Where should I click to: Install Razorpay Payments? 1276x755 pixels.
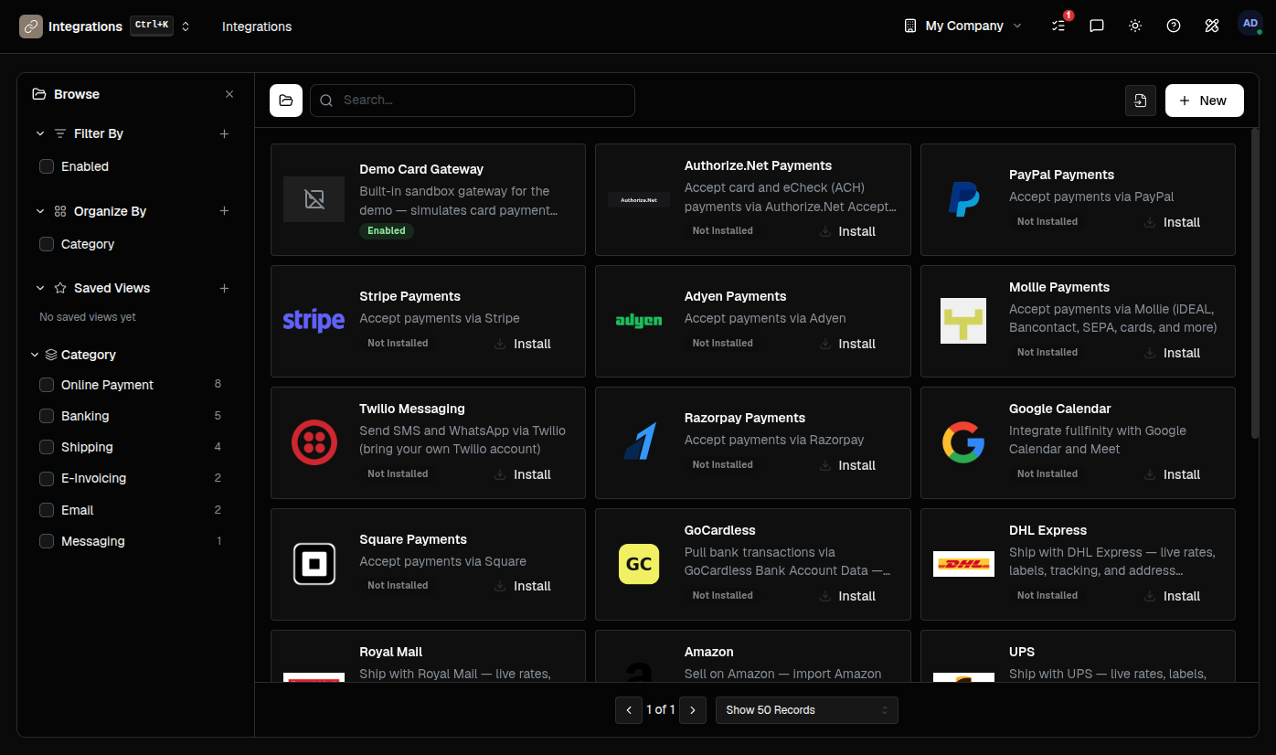(848, 465)
